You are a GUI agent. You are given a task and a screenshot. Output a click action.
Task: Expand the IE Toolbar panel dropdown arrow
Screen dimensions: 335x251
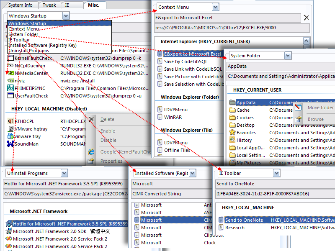276,173
